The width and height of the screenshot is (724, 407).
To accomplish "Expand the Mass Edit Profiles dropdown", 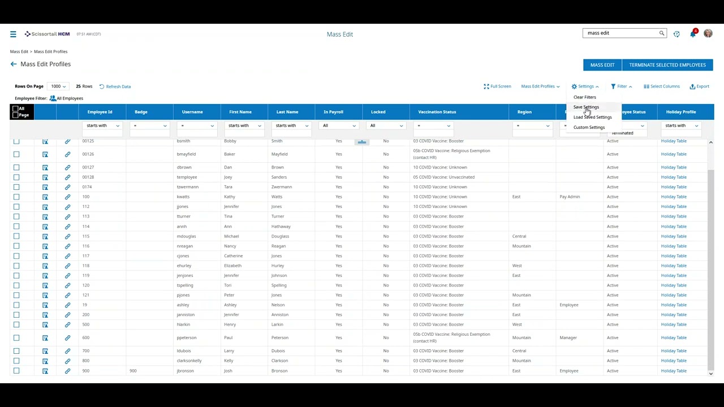I will 540,86.
